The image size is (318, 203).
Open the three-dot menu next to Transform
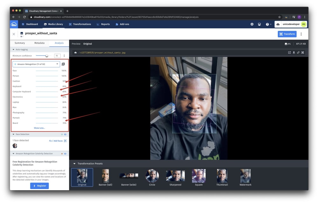(x=301, y=34)
